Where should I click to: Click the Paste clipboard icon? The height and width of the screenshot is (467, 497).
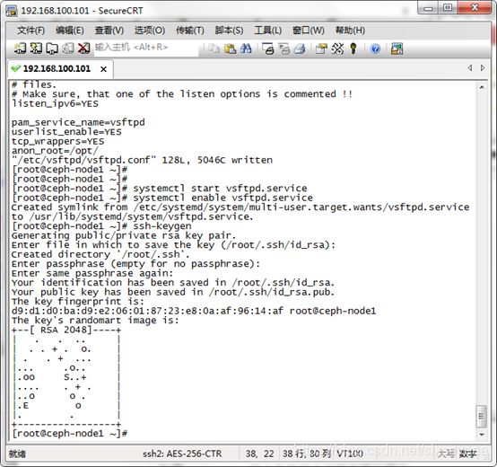click(231, 48)
